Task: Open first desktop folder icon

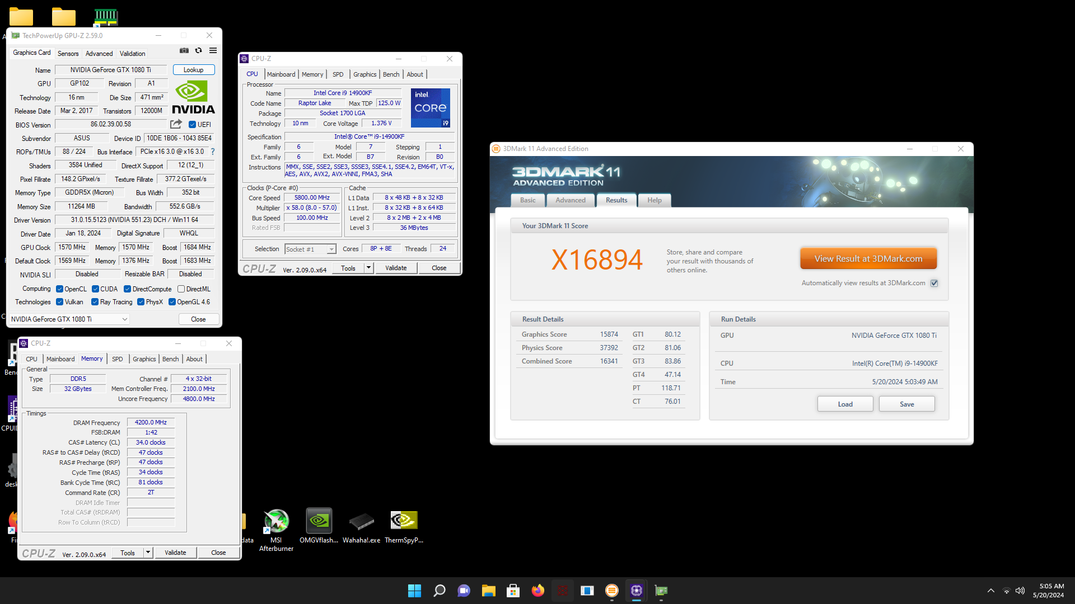Action: click(21, 17)
